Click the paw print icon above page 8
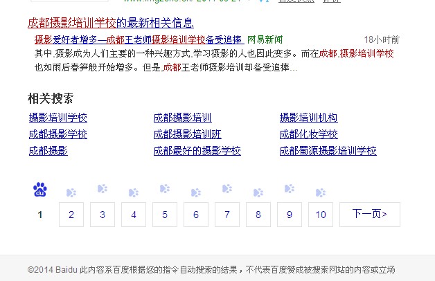This screenshot has width=435, height=281. (x=258, y=192)
